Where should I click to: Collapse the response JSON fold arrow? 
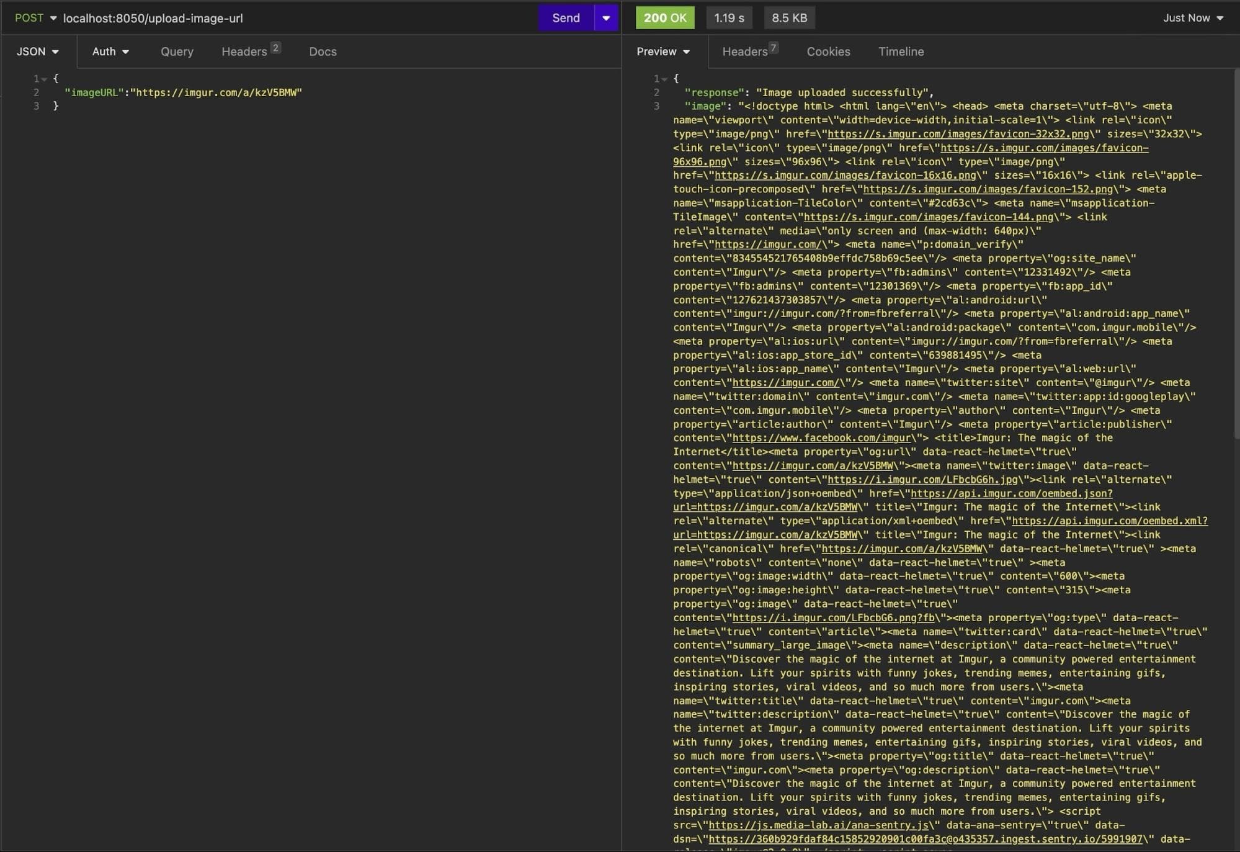664,79
